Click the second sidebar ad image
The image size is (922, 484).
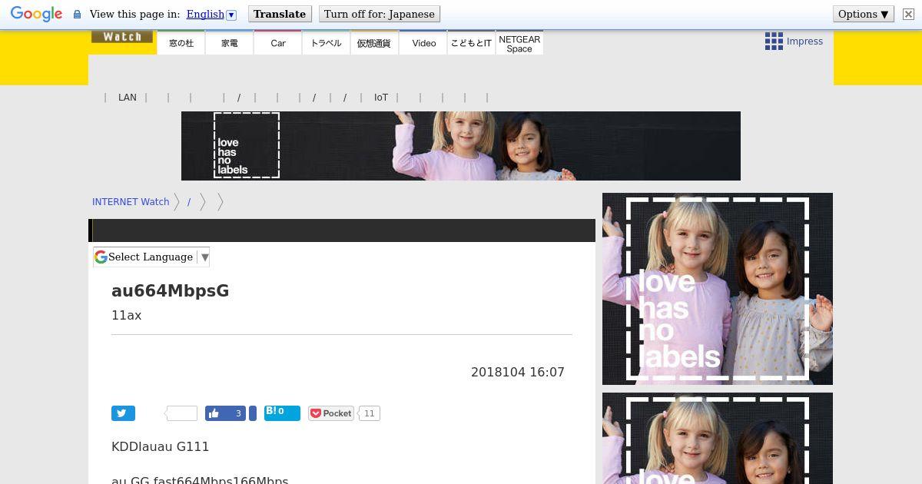(718, 438)
